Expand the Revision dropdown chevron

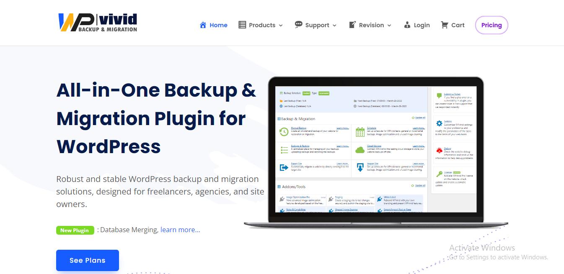tap(389, 26)
